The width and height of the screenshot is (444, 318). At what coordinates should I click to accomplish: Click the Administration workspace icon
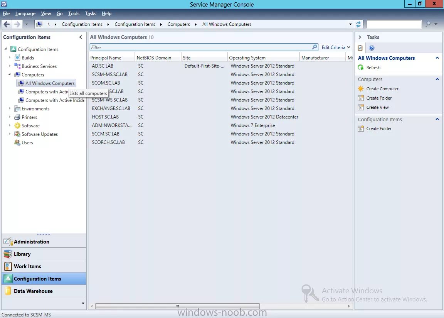(8, 242)
